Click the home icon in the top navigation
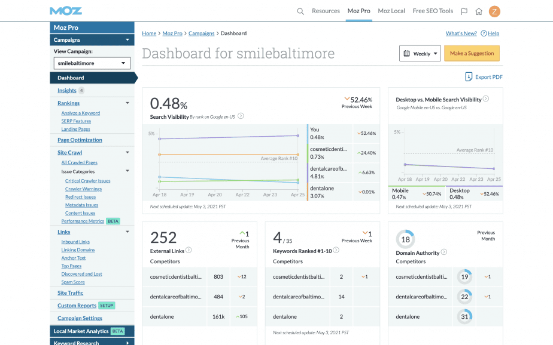The height and width of the screenshot is (345, 553). [478, 11]
